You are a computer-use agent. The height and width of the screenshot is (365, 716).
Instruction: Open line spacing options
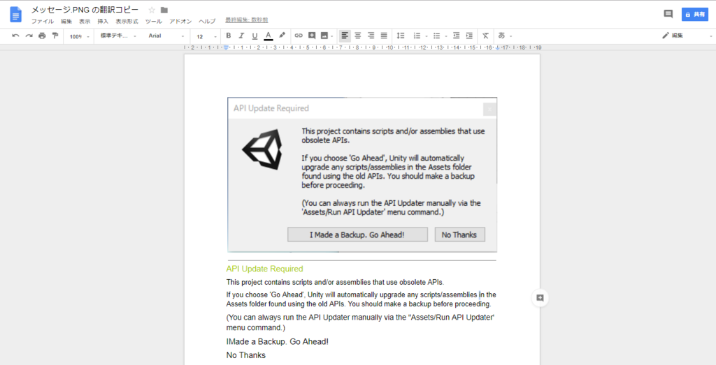(401, 36)
